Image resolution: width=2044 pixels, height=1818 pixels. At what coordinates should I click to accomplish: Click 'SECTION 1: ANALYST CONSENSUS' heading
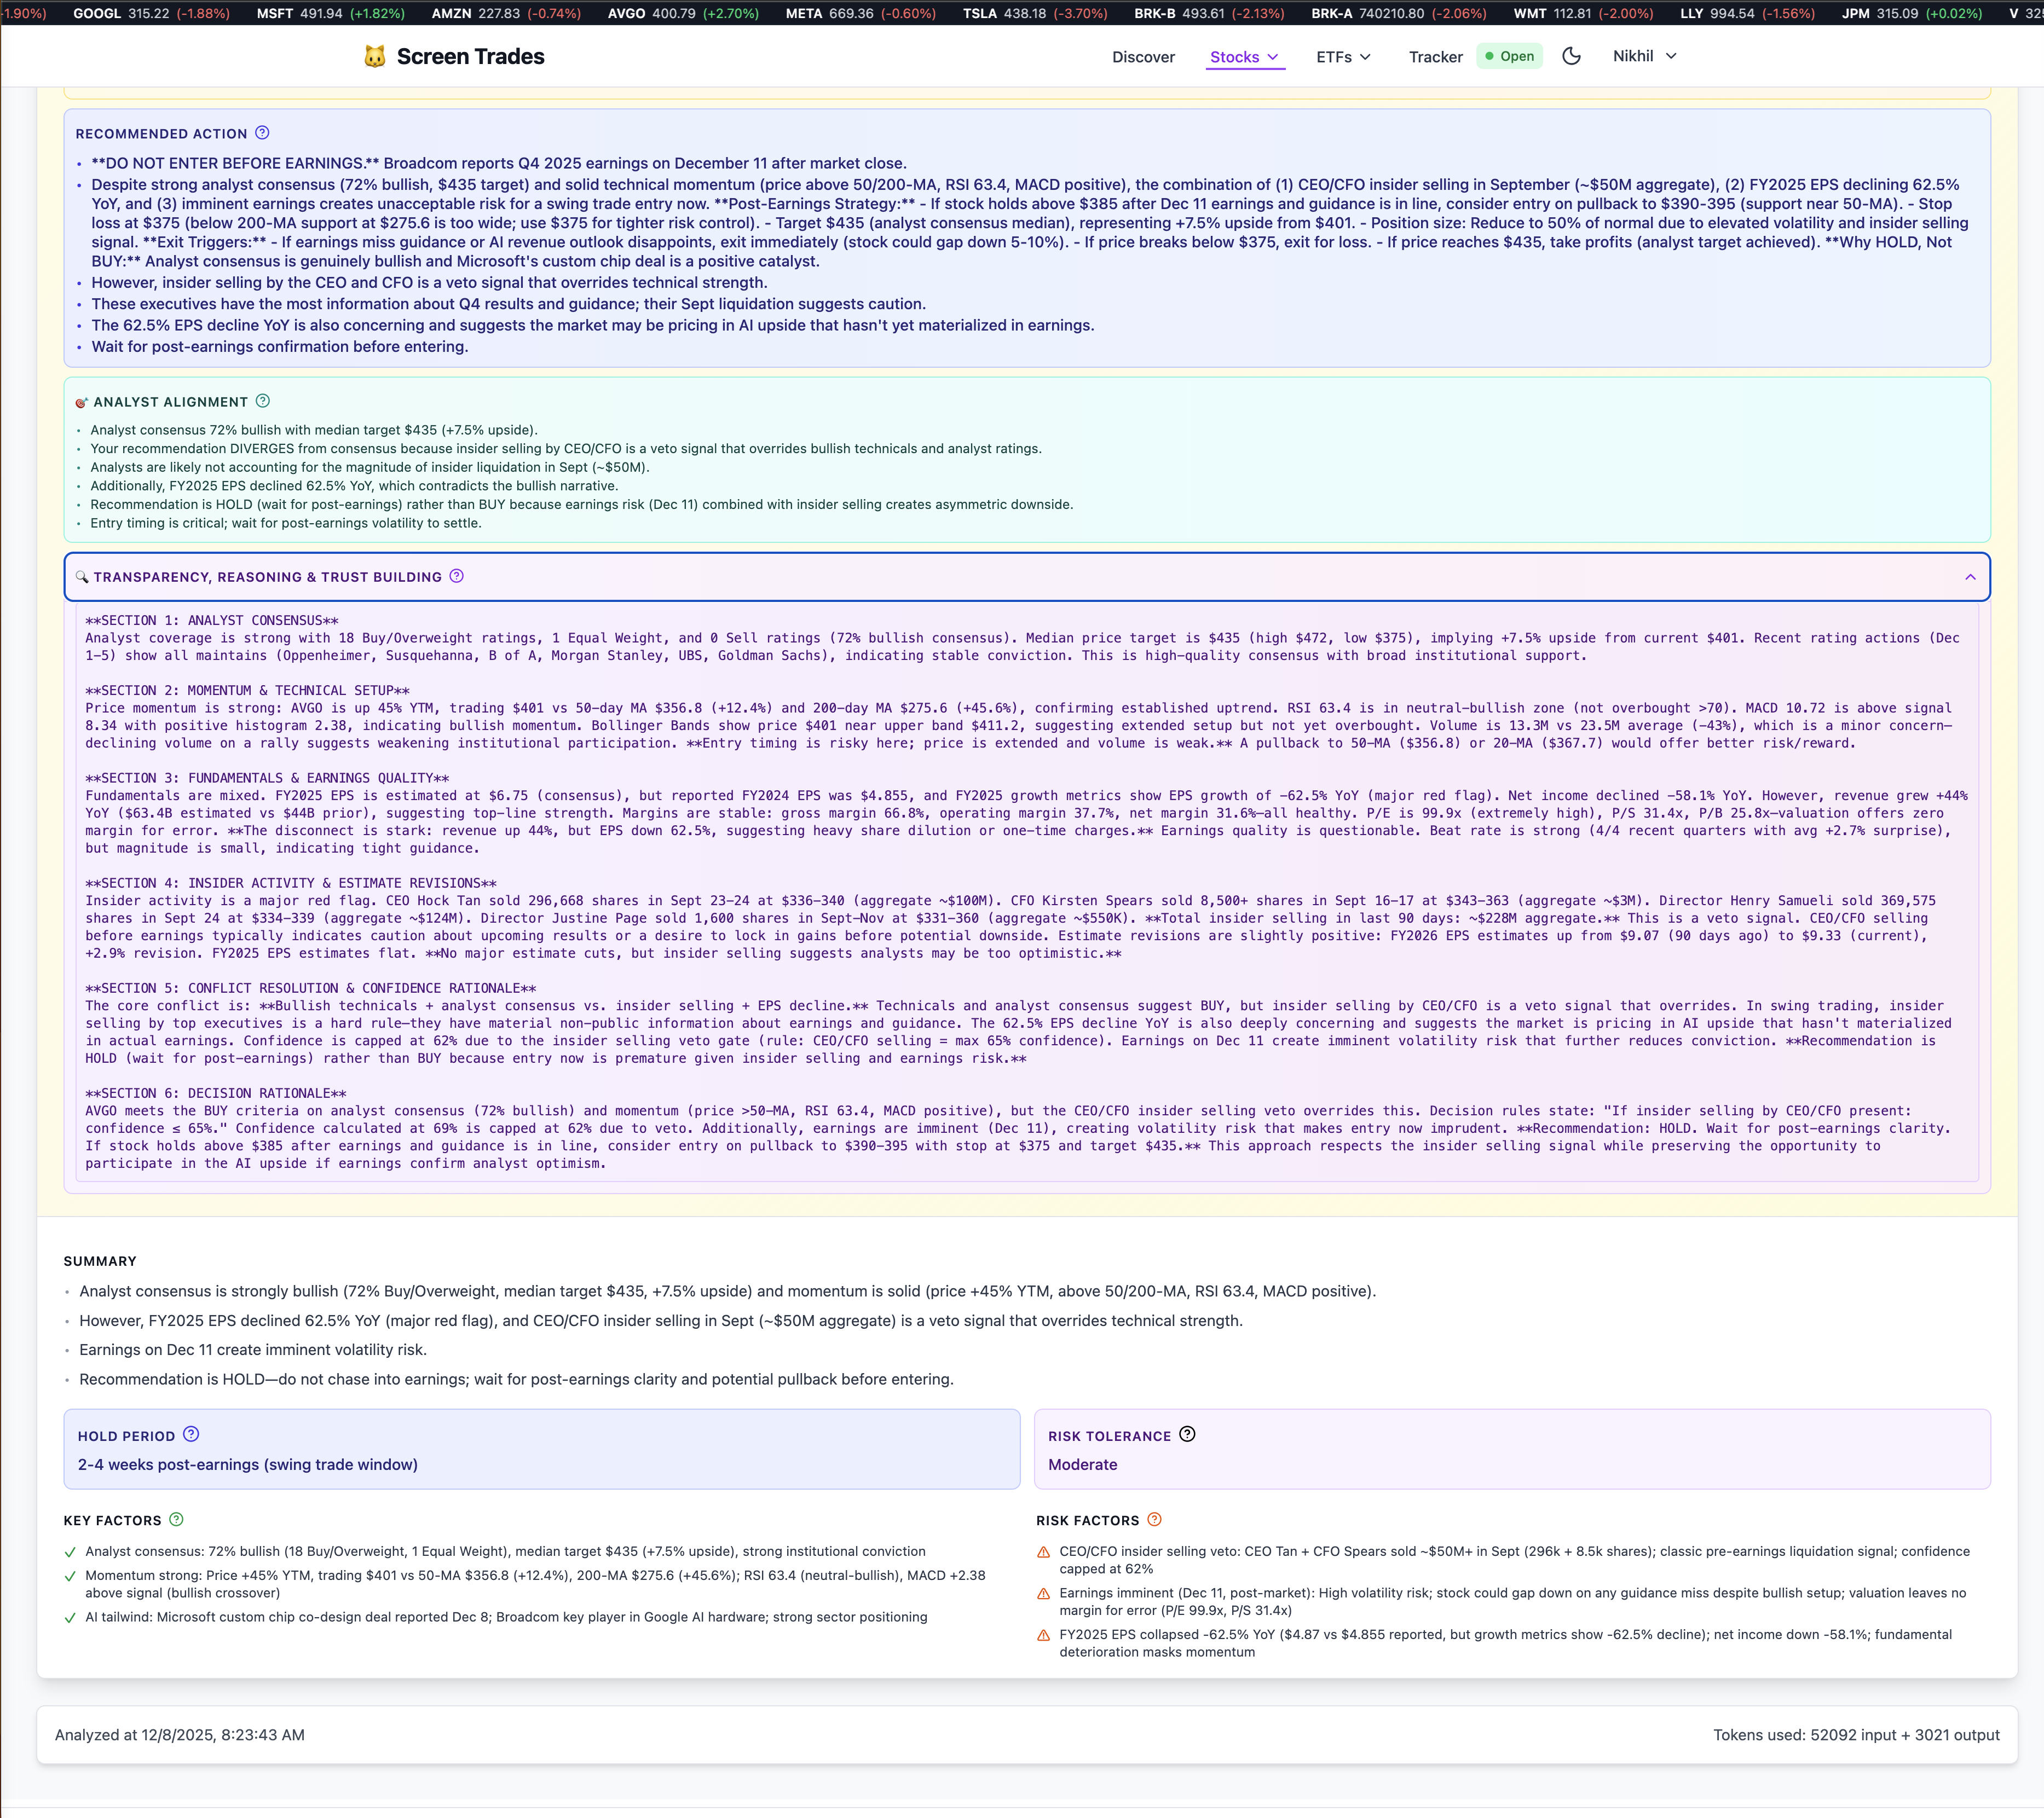[212, 620]
